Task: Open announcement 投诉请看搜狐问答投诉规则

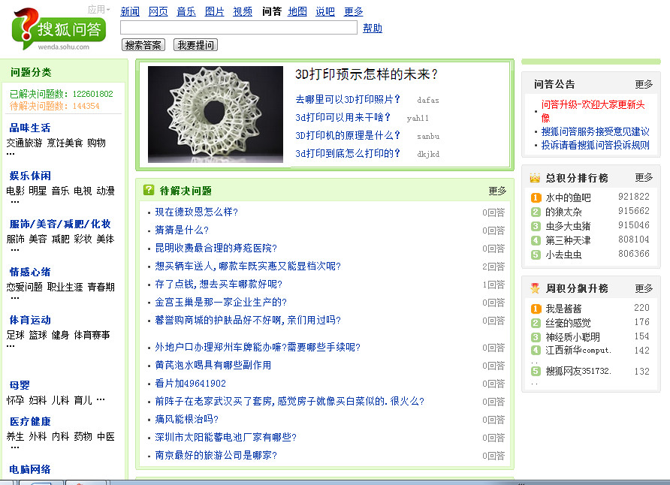Action: 595,145
